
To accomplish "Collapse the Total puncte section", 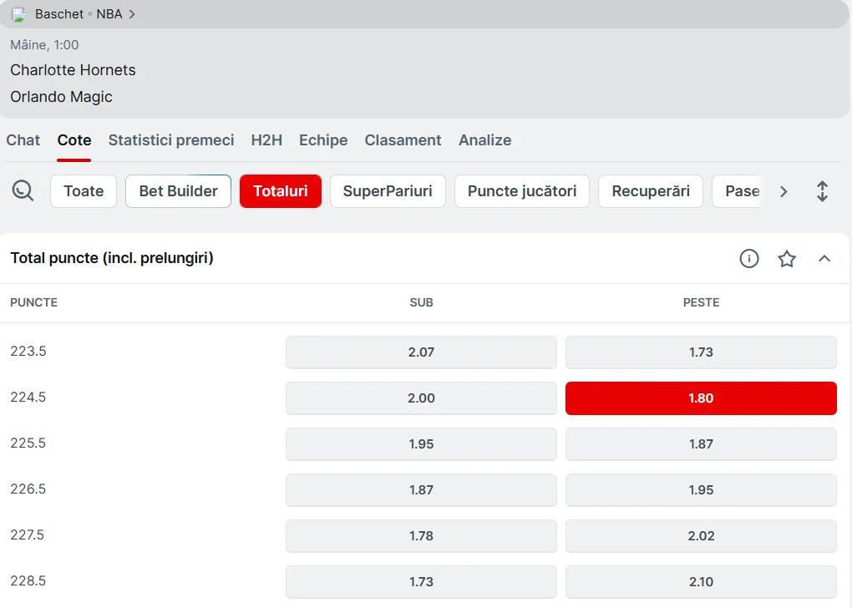I will (824, 259).
